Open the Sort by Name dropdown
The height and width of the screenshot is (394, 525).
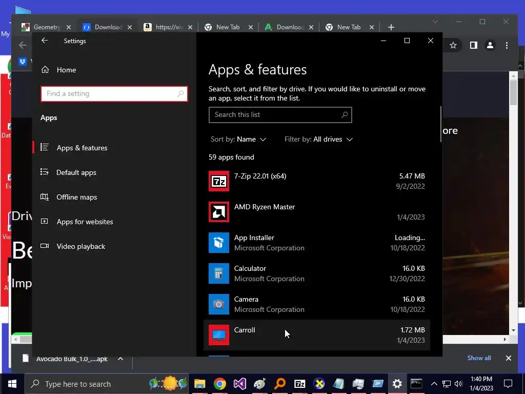coord(238,140)
